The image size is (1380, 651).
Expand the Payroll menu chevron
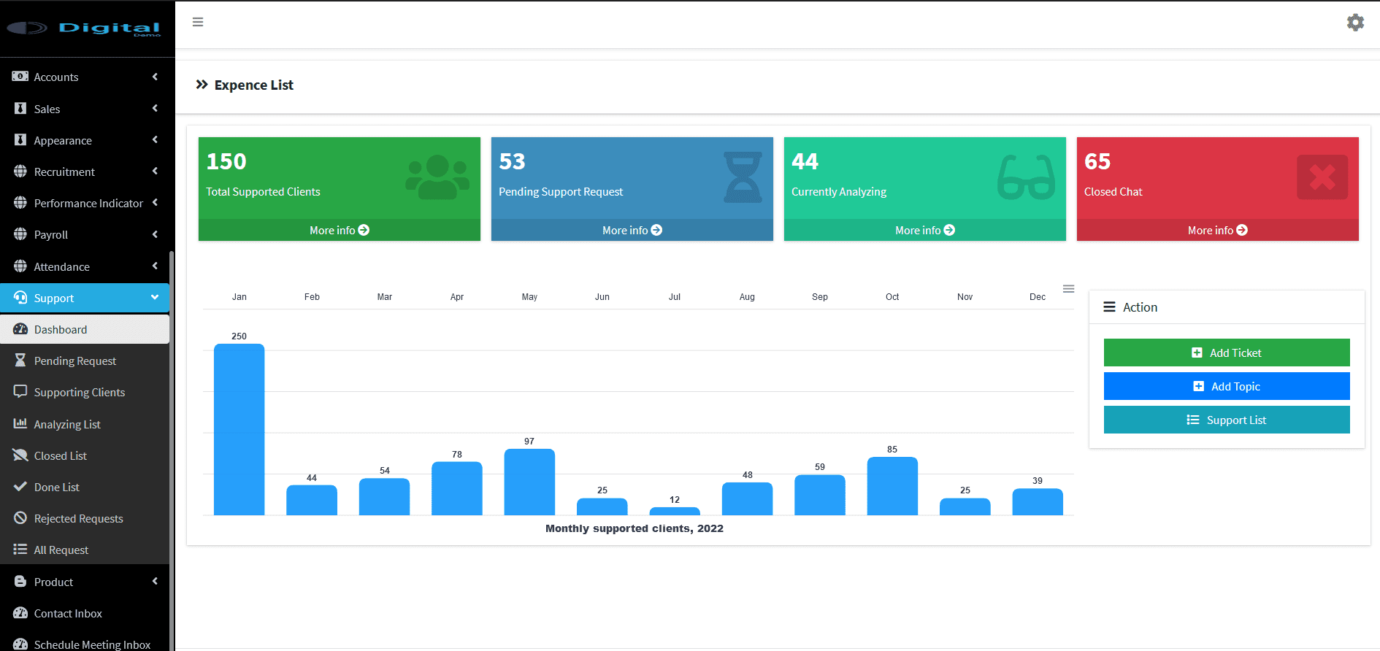click(x=155, y=234)
